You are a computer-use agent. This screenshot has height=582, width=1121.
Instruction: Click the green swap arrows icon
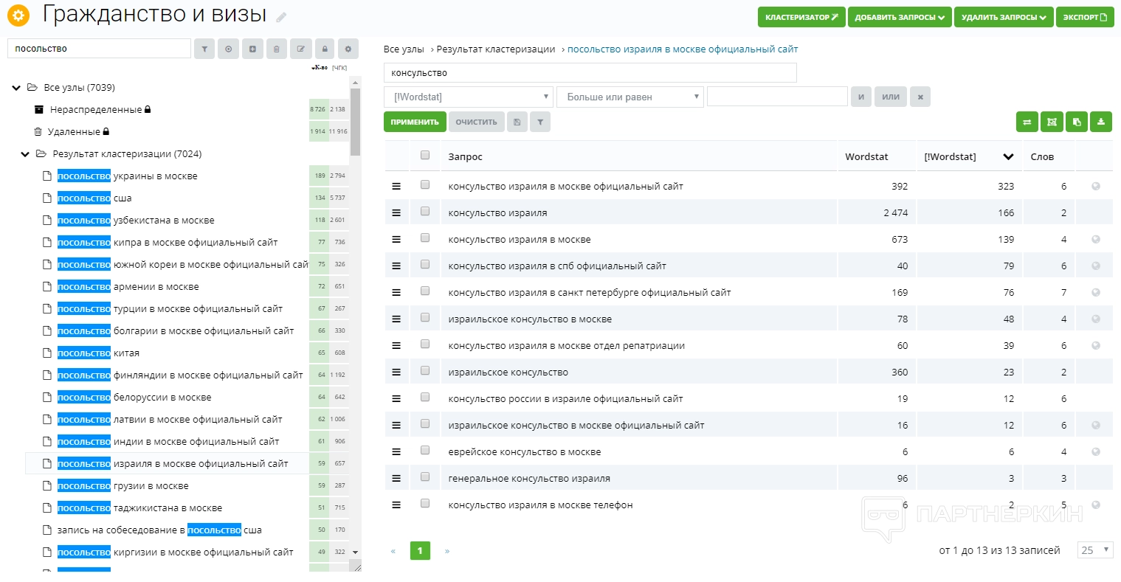(x=1027, y=122)
